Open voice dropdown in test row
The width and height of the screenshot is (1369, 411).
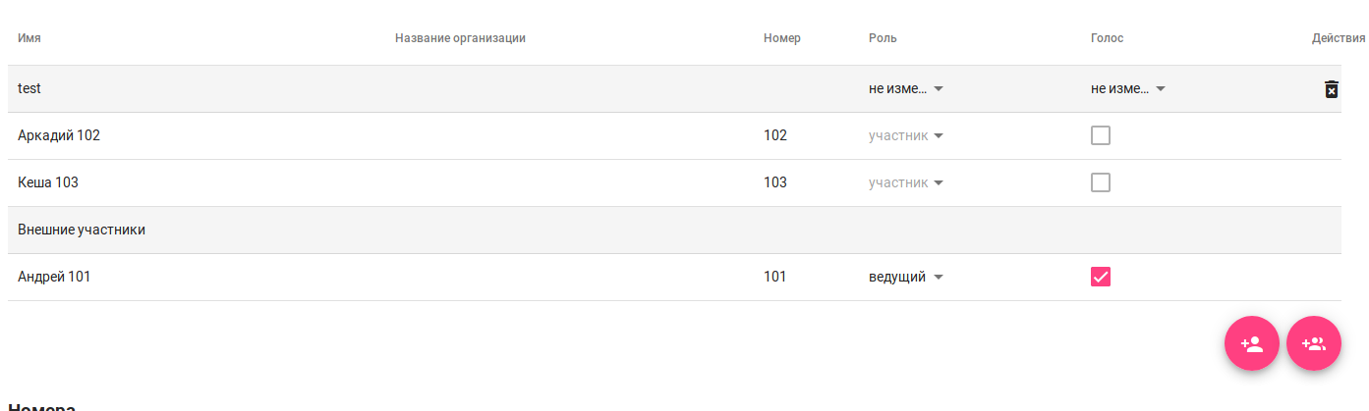[1128, 88]
